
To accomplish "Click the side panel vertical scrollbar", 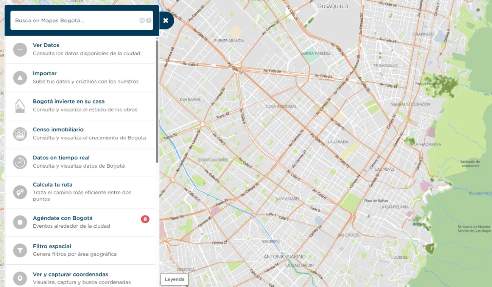I will (x=157, y=102).
